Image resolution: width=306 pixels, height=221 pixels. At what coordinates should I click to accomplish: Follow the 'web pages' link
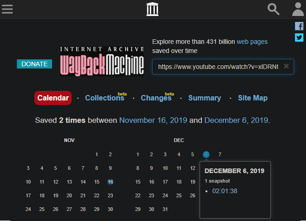(x=252, y=42)
